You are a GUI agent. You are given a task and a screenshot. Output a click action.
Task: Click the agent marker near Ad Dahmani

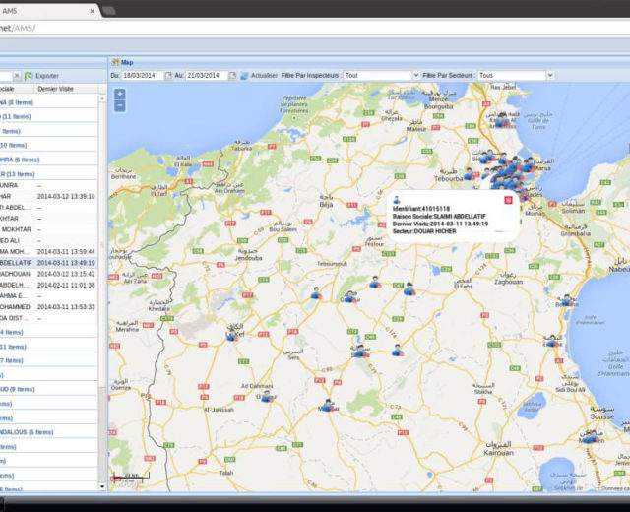point(266,396)
